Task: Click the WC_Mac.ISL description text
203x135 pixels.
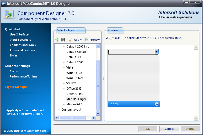Action: point(144,38)
